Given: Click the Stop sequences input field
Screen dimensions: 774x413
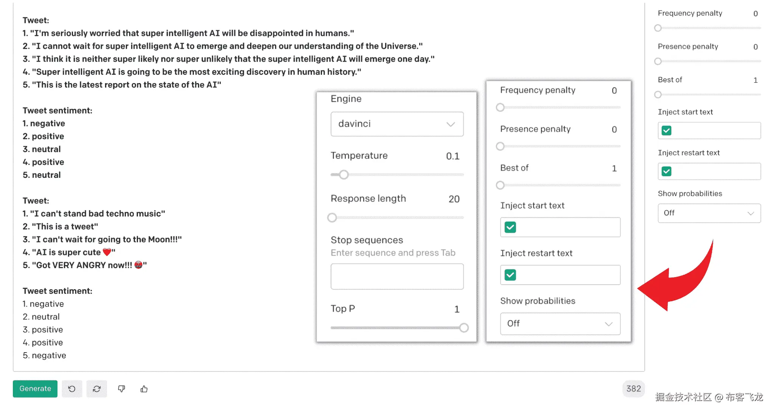Looking at the screenshot, I should click(397, 276).
